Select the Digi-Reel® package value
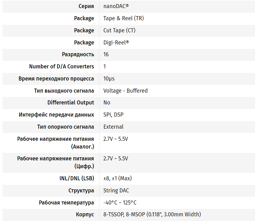The width and height of the screenshot is (255, 221). tap(116, 43)
